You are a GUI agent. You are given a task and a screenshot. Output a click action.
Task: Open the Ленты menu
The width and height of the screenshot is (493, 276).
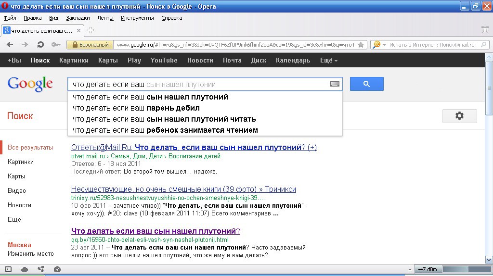[105, 18]
